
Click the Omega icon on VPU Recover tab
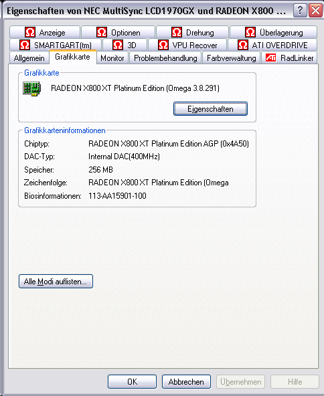[x=163, y=45]
